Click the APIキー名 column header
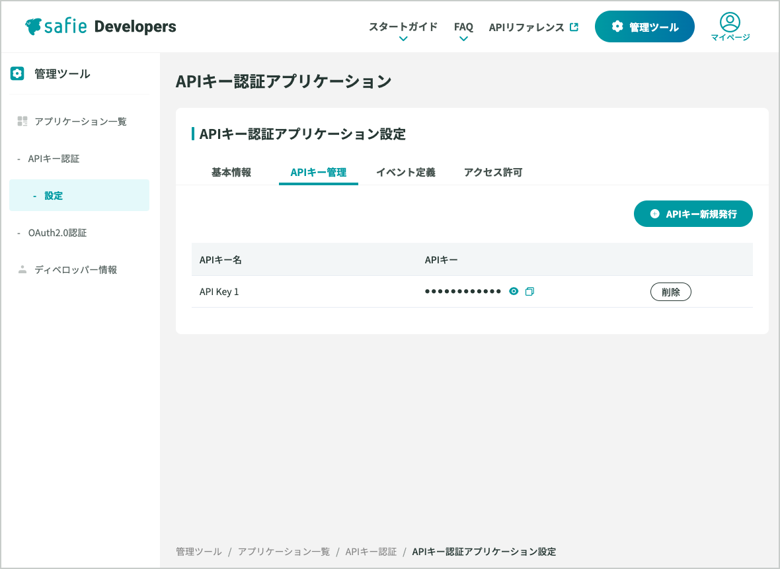The width and height of the screenshot is (780, 569). tap(220, 260)
